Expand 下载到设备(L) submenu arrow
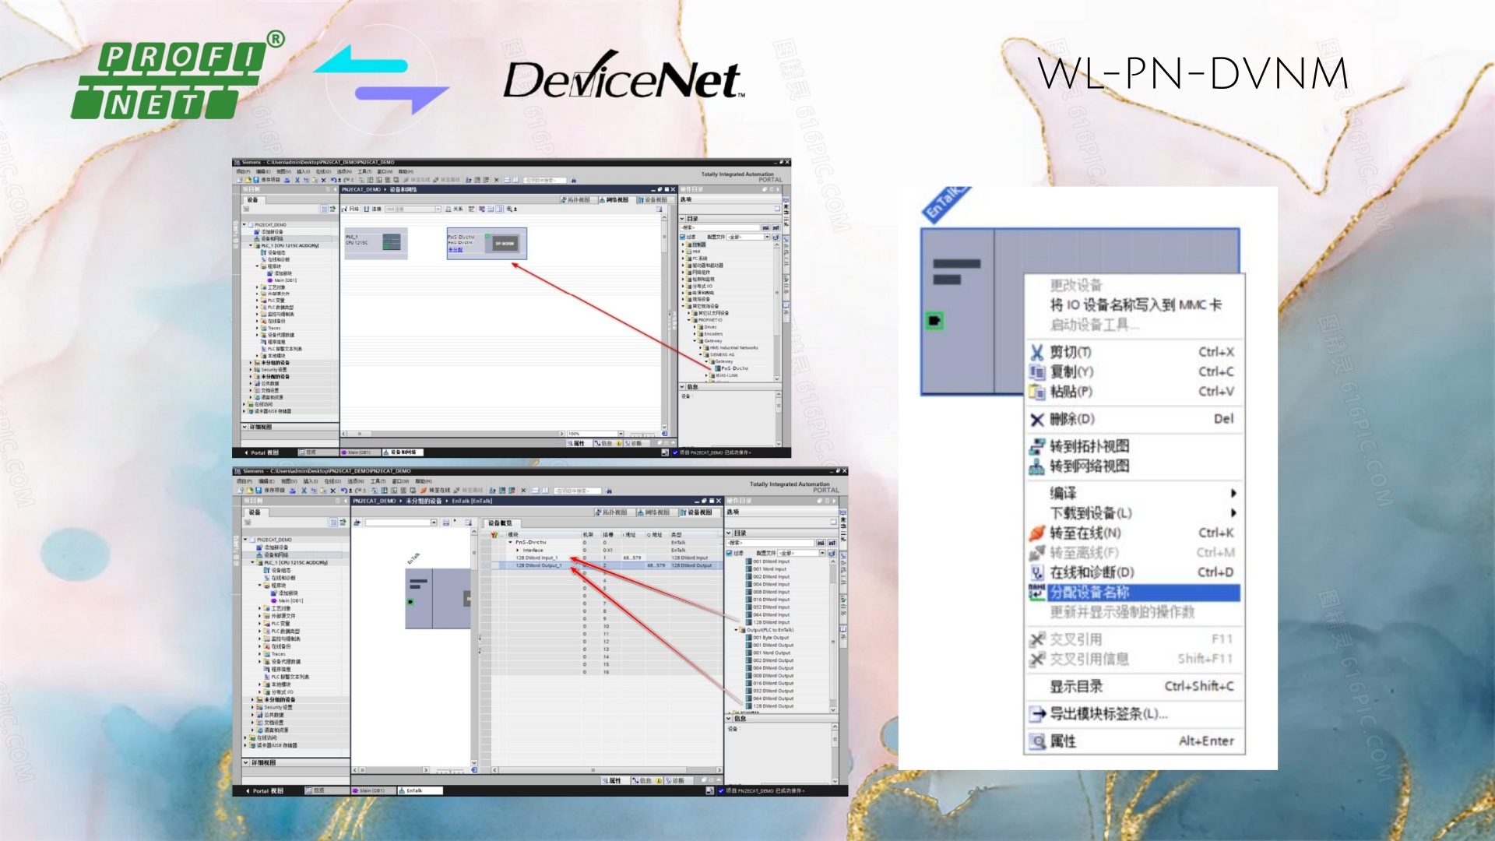The width and height of the screenshot is (1495, 841). click(1233, 513)
